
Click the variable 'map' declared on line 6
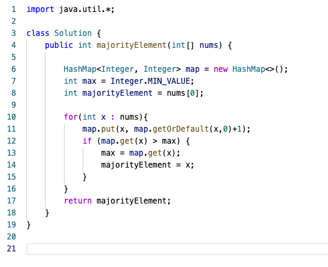pos(192,69)
